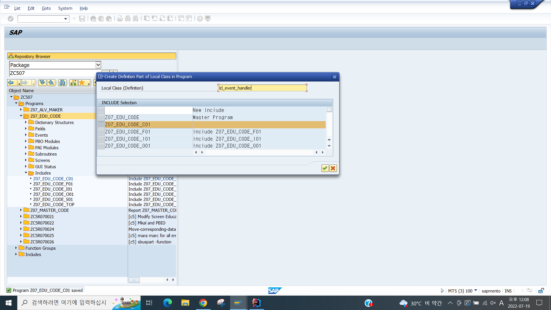Click the ZC507 package name field
This screenshot has height=310, width=551.
tap(55, 73)
